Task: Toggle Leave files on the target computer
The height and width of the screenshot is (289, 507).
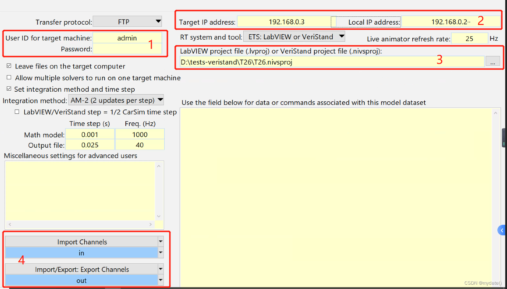Action: click(9, 66)
